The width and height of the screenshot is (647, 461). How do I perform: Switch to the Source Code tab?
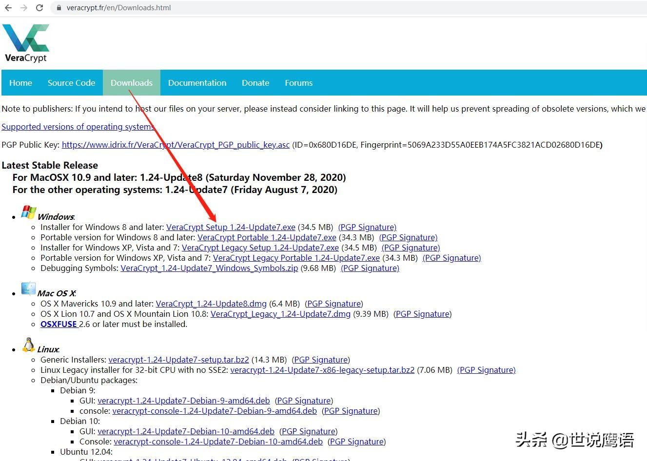pyautogui.click(x=71, y=82)
